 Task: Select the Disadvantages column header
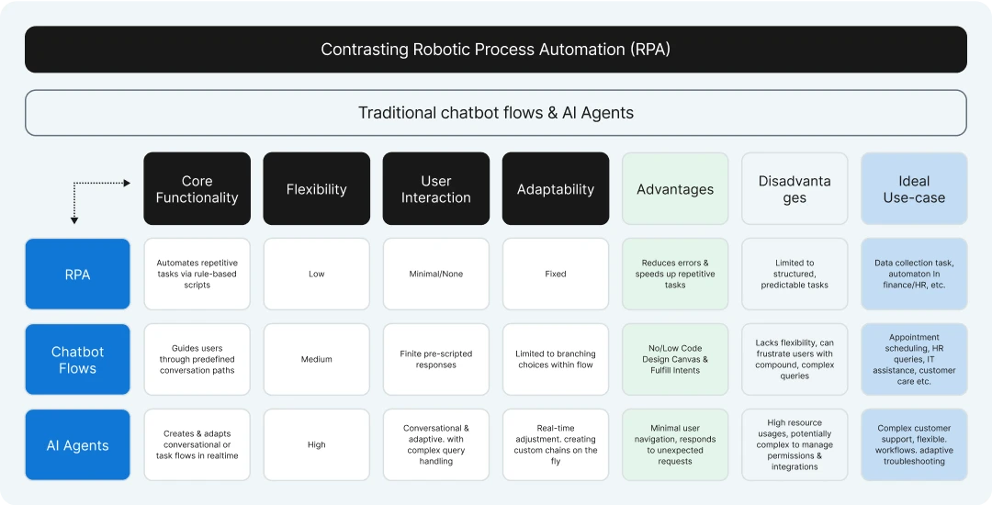pyautogui.click(x=795, y=189)
